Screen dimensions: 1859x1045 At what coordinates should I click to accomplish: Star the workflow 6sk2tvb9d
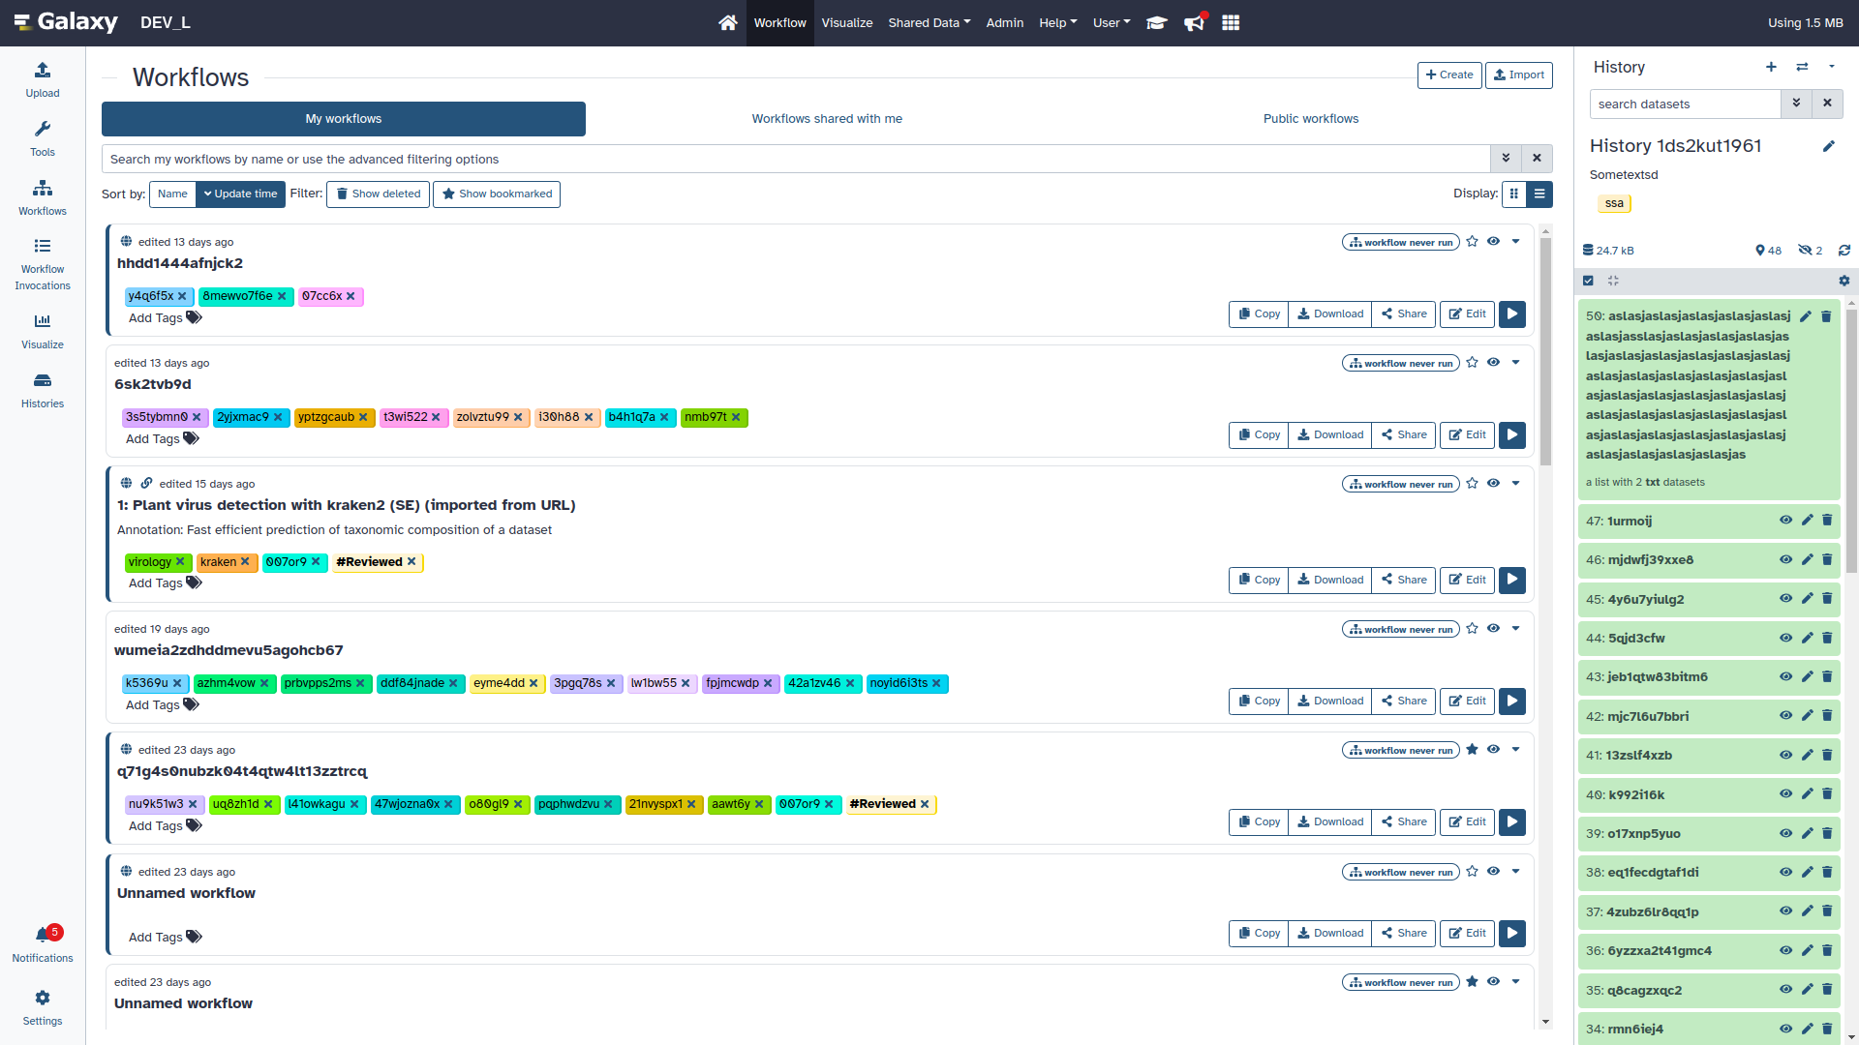coord(1472,362)
